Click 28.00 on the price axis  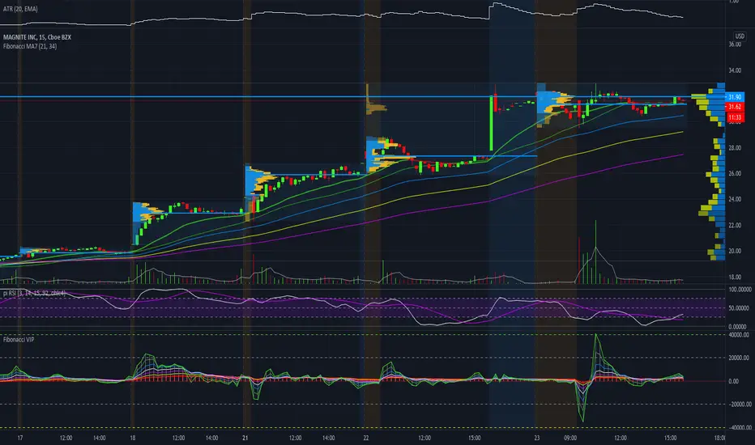[x=735, y=148]
